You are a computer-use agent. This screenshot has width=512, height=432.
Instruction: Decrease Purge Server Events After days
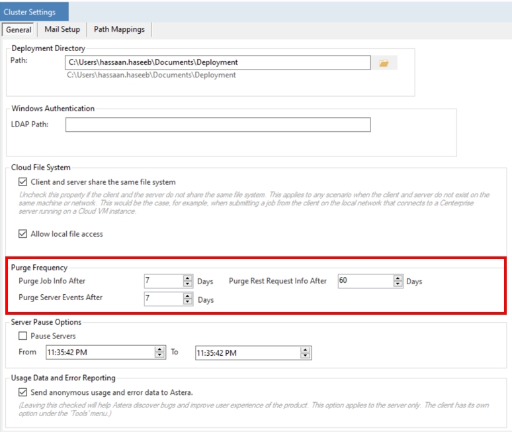188,302
